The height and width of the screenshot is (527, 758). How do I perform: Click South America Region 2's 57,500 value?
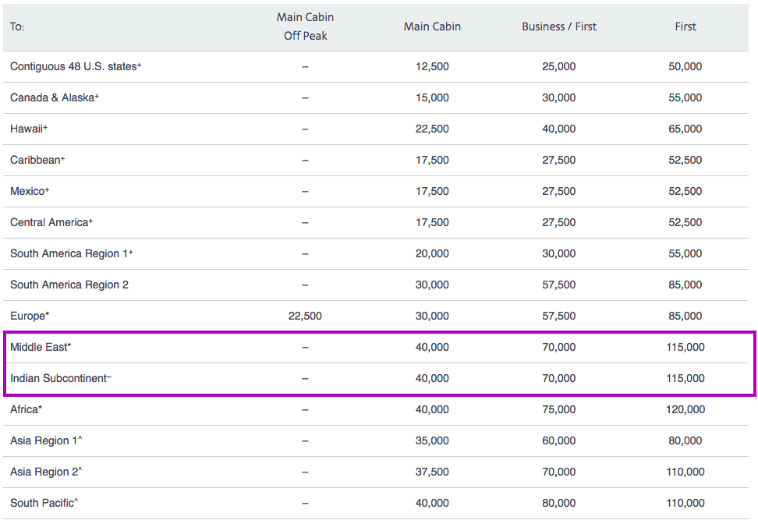[559, 285]
